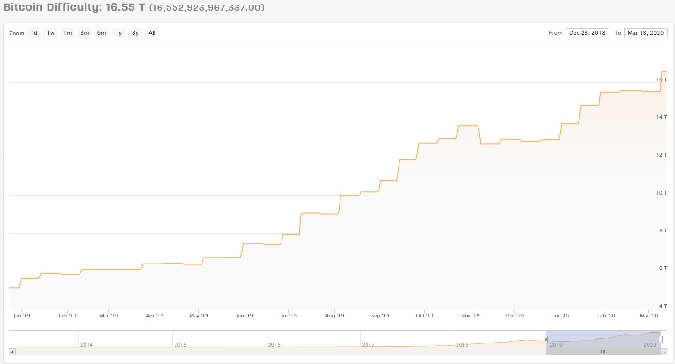Set zoom range to 3m

[x=85, y=33]
